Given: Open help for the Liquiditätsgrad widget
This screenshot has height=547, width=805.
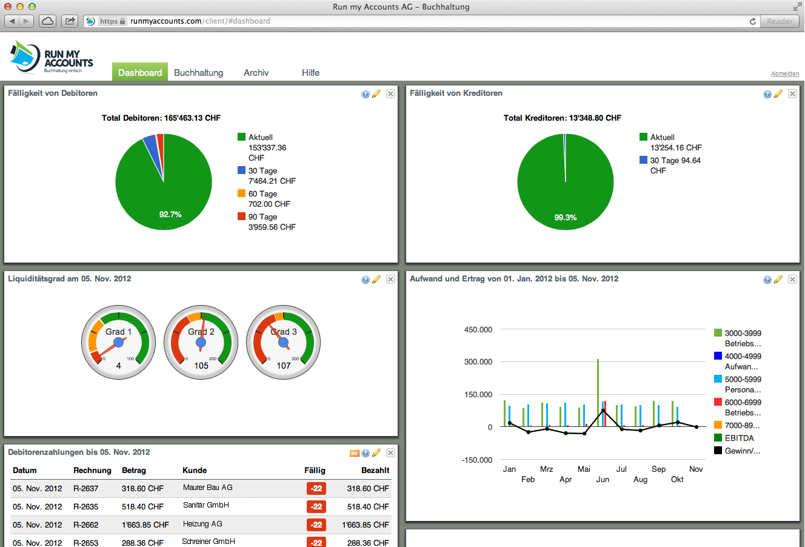Looking at the screenshot, I should click(x=365, y=279).
